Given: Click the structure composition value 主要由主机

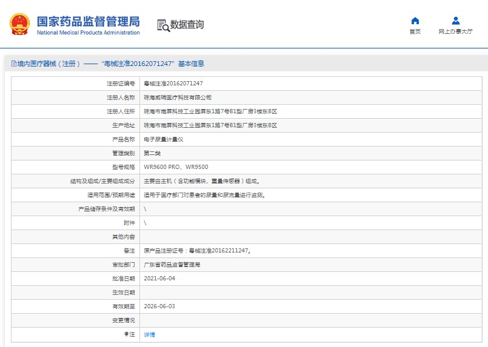Looking at the screenshot, I should (202, 181).
